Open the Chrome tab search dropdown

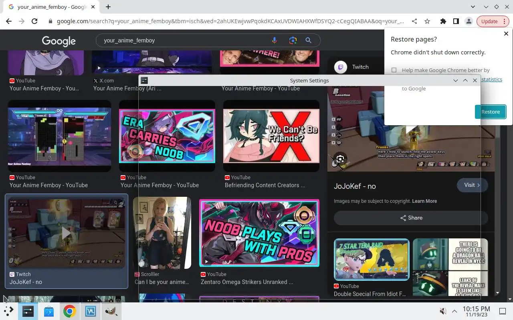coord(473,7)
